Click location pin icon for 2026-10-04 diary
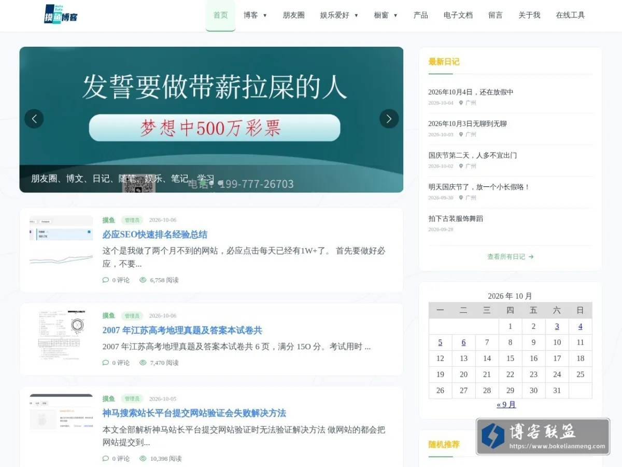Screen dimensions: 622x467 coord(461,103)
